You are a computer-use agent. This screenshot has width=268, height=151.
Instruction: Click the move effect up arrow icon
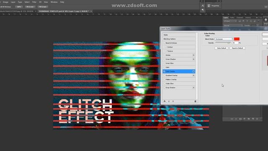tap(169, 102)
